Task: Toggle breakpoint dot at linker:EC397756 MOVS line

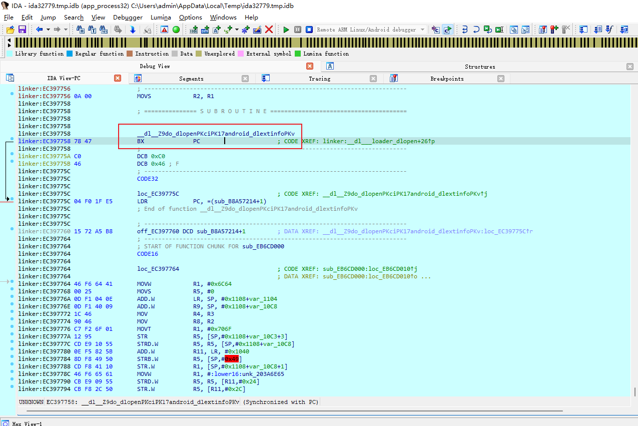Action: point(12,94)
